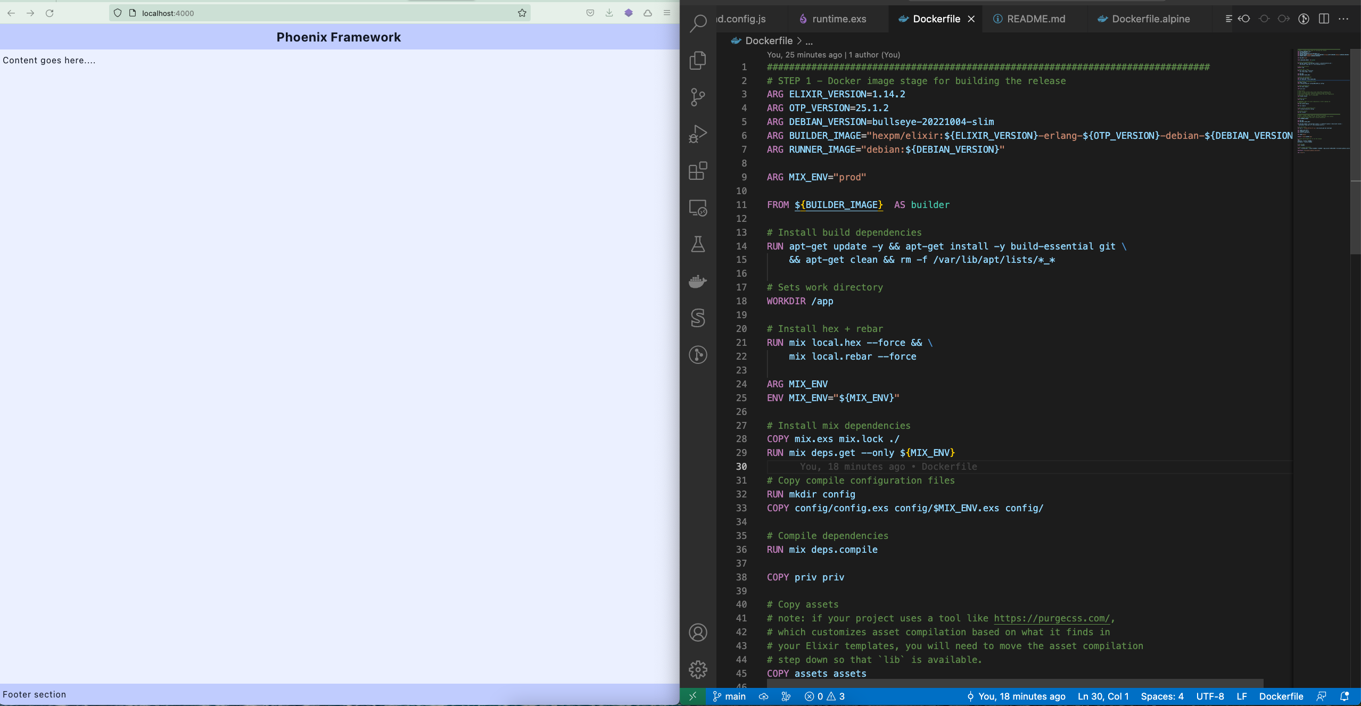The height and width of the screenshot is (706, 1361).
Task: Bookmark this page with the star
Action: [x=522, y=13]
